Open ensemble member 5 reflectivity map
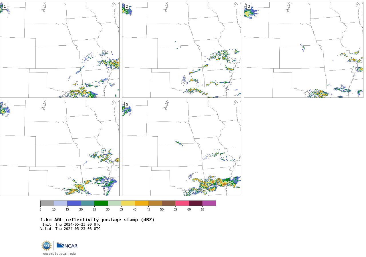The image size is (366, 257). (182, 148)
